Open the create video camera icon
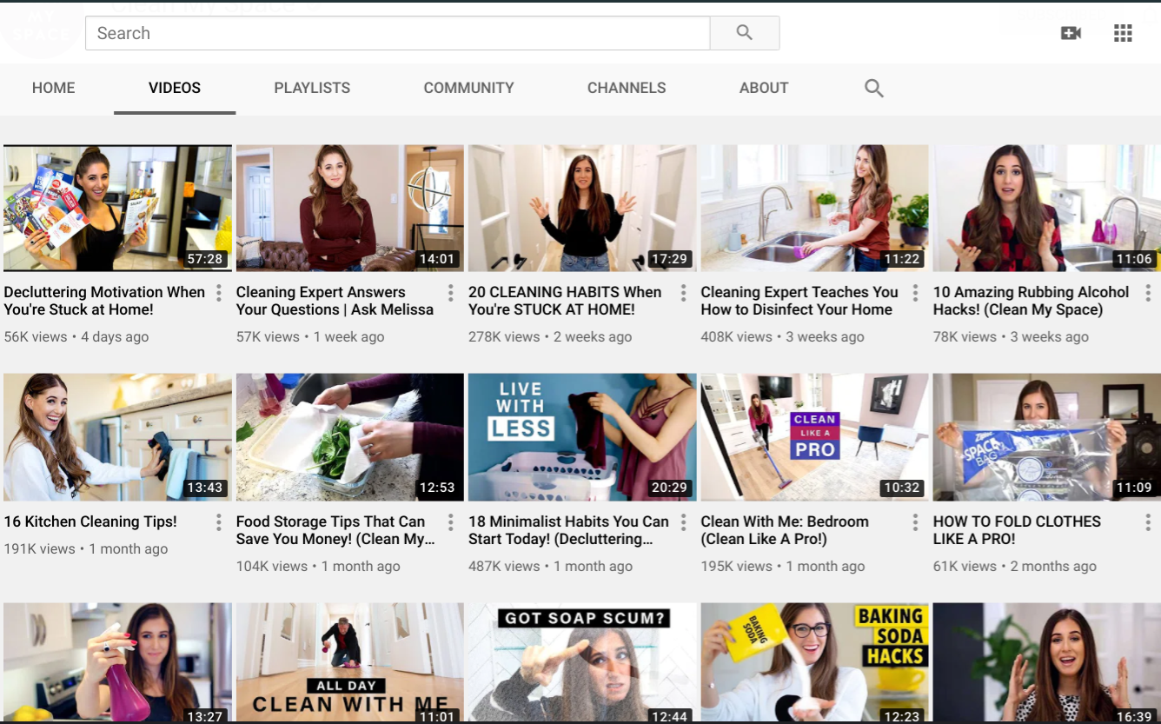Viewport: 1161px width, 724px height. click(x=1071, y=33)
